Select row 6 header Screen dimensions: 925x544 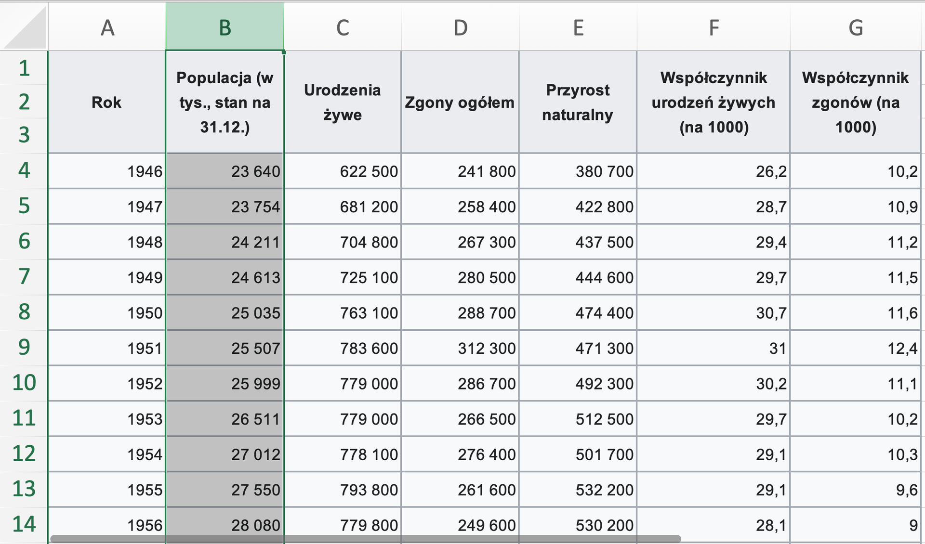pyautogui.click(x=24, y=242)
